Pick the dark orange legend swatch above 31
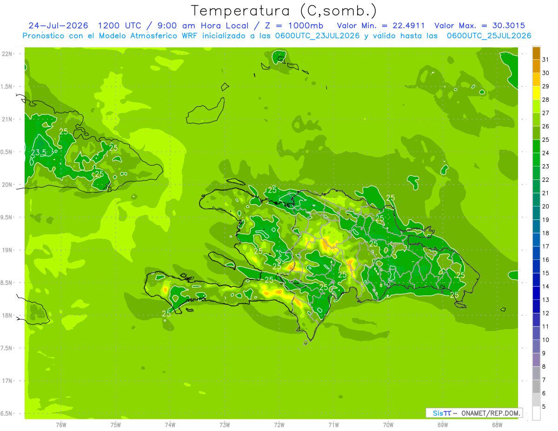Image resolution: width=558 pixels, height=431 pixels. click(536, 53)
